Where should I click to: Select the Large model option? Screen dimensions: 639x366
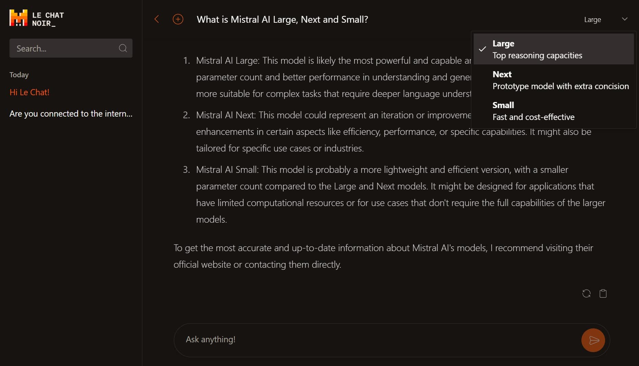click(x=554, y=49)
